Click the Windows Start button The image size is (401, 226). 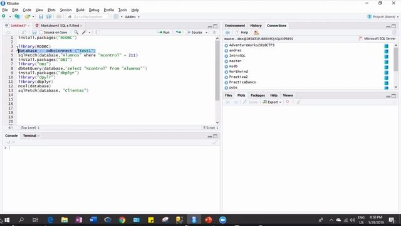coord(7,220)
